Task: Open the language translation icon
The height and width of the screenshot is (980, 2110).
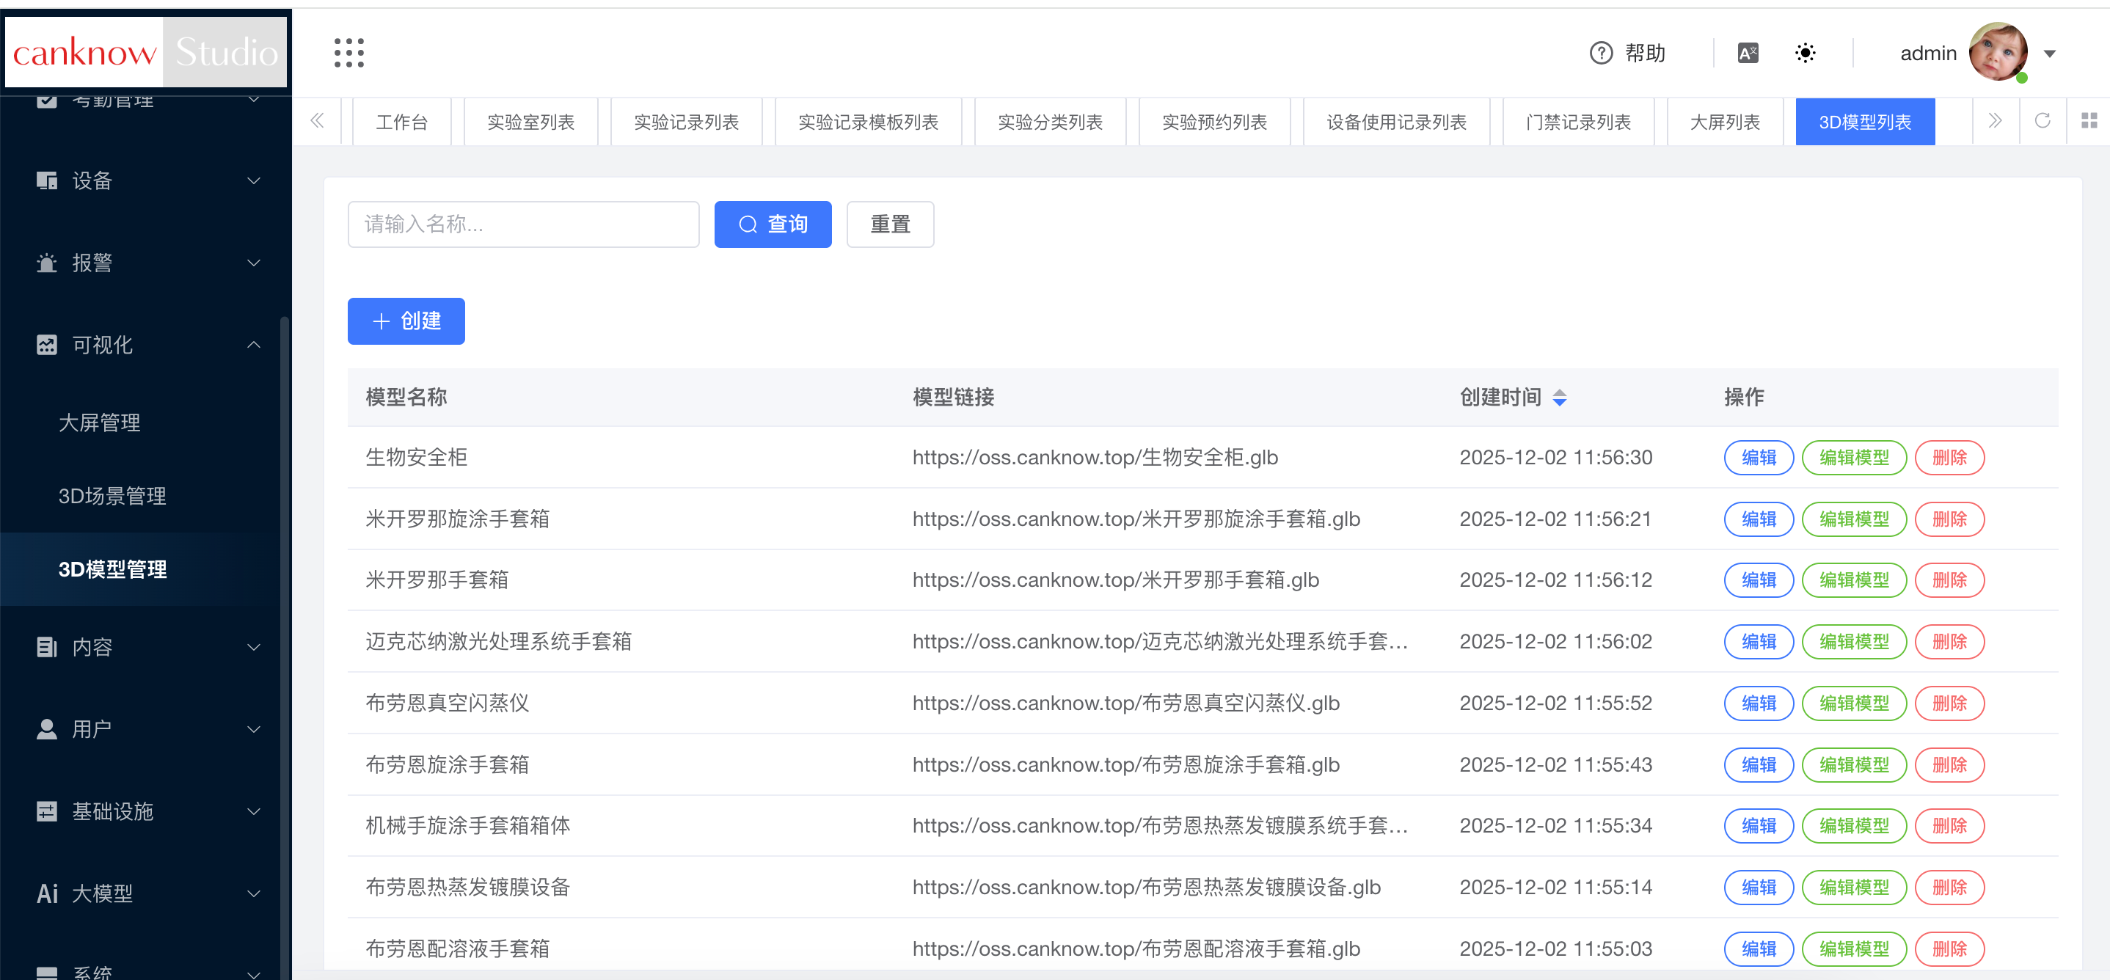Action: point(1747,54)
